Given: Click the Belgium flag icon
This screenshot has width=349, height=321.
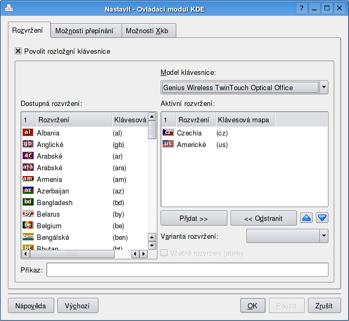Looking at the screenshot, I should [28, 226].
